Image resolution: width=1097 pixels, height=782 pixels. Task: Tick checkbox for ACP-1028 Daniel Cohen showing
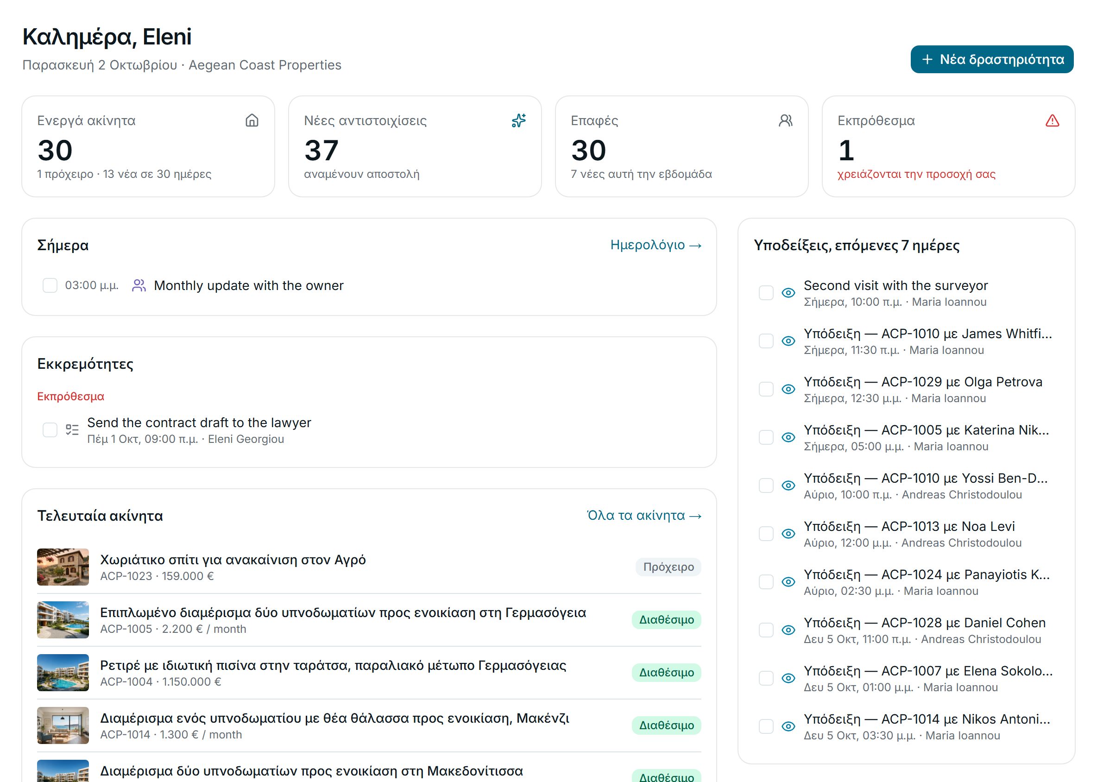pyautogui.click(x=766, y=630)
